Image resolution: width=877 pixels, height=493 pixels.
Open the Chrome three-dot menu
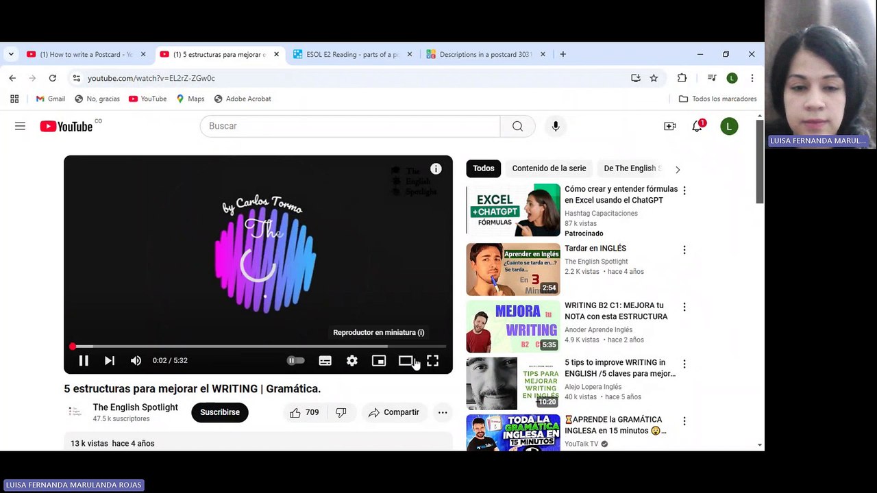coord(752,78)
